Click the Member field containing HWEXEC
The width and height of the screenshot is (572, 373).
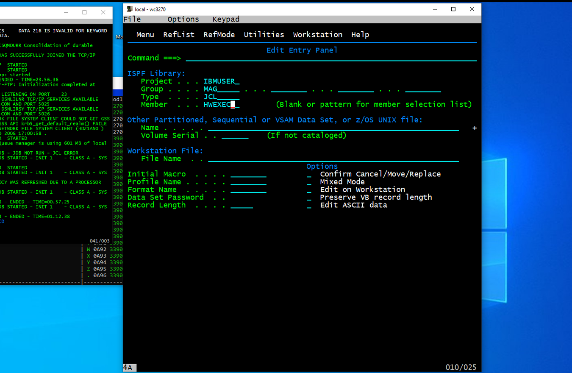point(221,105)
